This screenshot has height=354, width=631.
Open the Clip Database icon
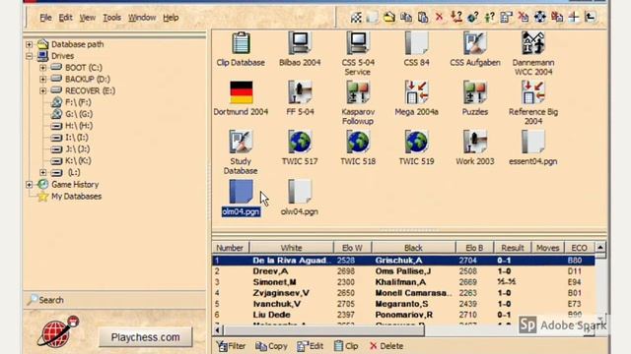click(241, 43)
